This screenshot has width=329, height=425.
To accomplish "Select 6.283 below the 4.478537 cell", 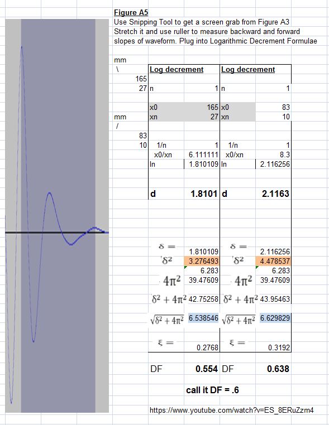I will point(281,271).
